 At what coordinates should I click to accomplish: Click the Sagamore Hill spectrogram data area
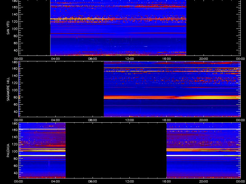[x=172, y=89]
